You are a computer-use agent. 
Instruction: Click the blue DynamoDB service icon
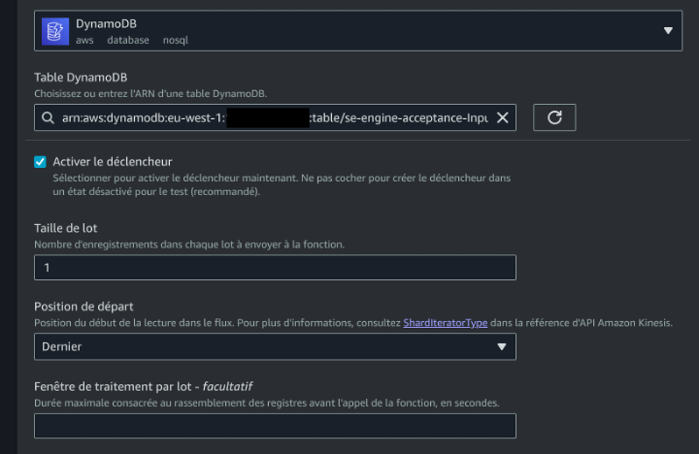55,31
